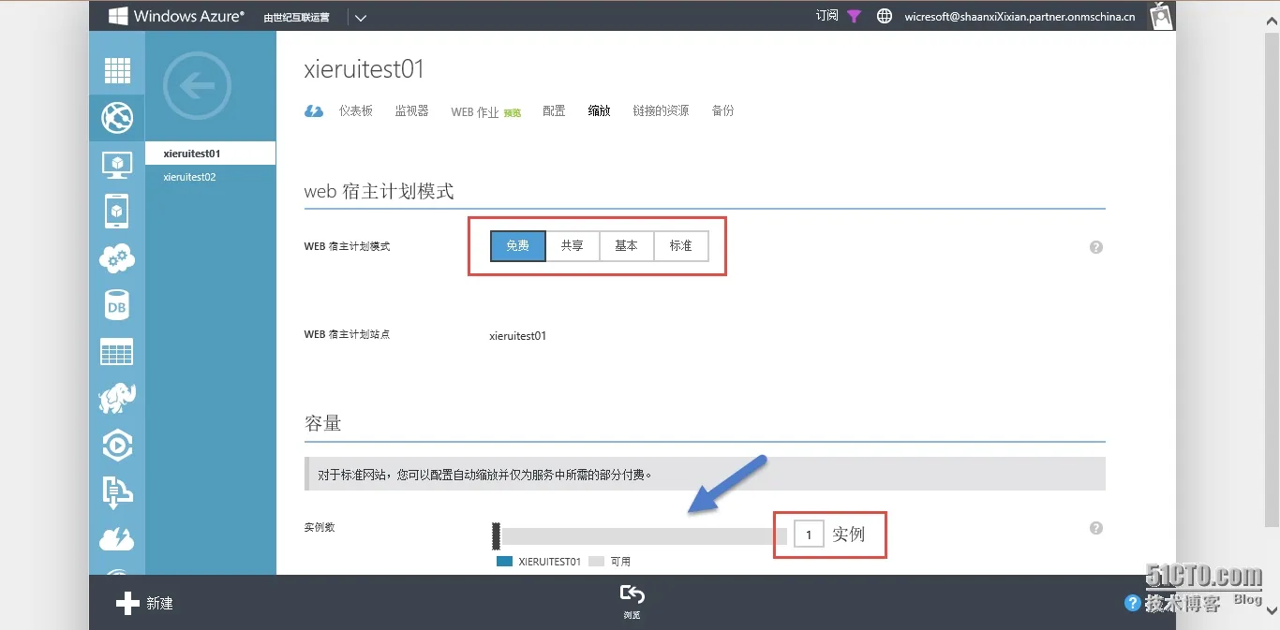Select the 标准 hosting plan mode
This screenshot has height=630, width=1280.
pyautogui.click(x=680, y=246)
